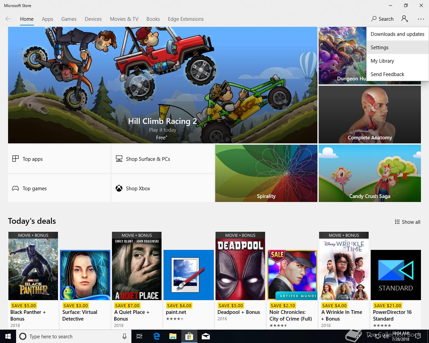429x343 pixels.
Task: Open File Explorer from the taskbar
Action: click(173, 336)
